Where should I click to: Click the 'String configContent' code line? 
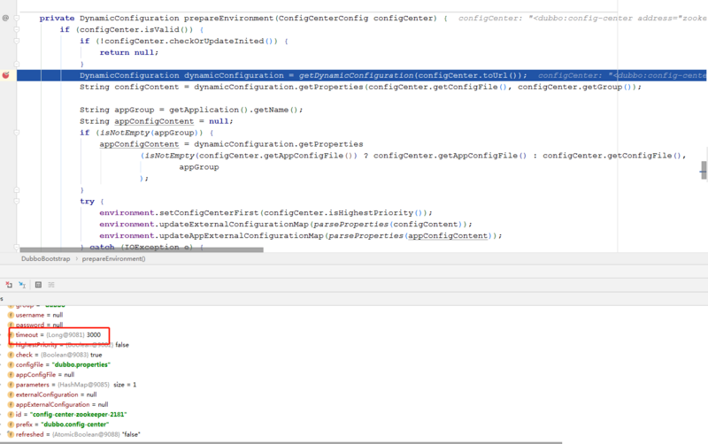point(360,87)
